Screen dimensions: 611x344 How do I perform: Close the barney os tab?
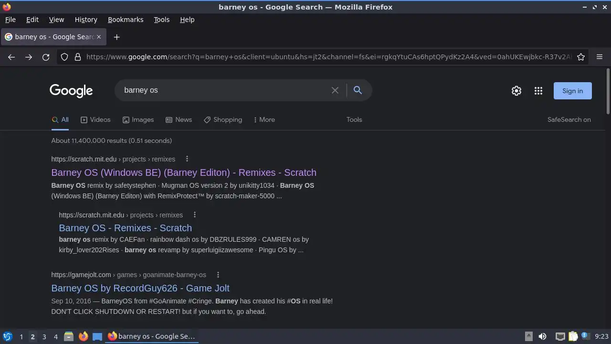click(99, 37)
